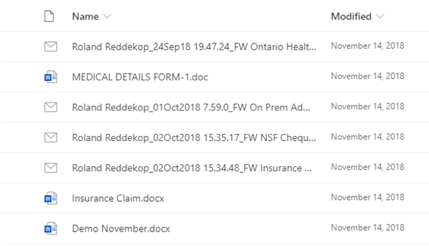Click the file type column header icon

pyautogui.click(x=49, y=16)
